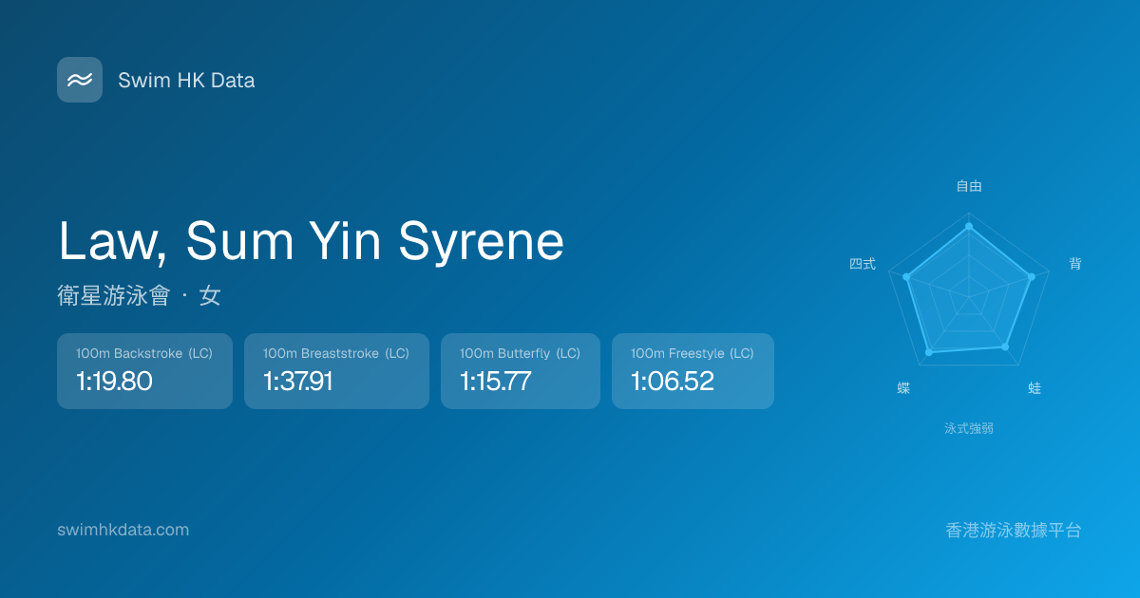The height and width of the screenshot is (598, 1140).
Task: Select the bottom-left data point near 蝶
Action: tap(929, 352)
